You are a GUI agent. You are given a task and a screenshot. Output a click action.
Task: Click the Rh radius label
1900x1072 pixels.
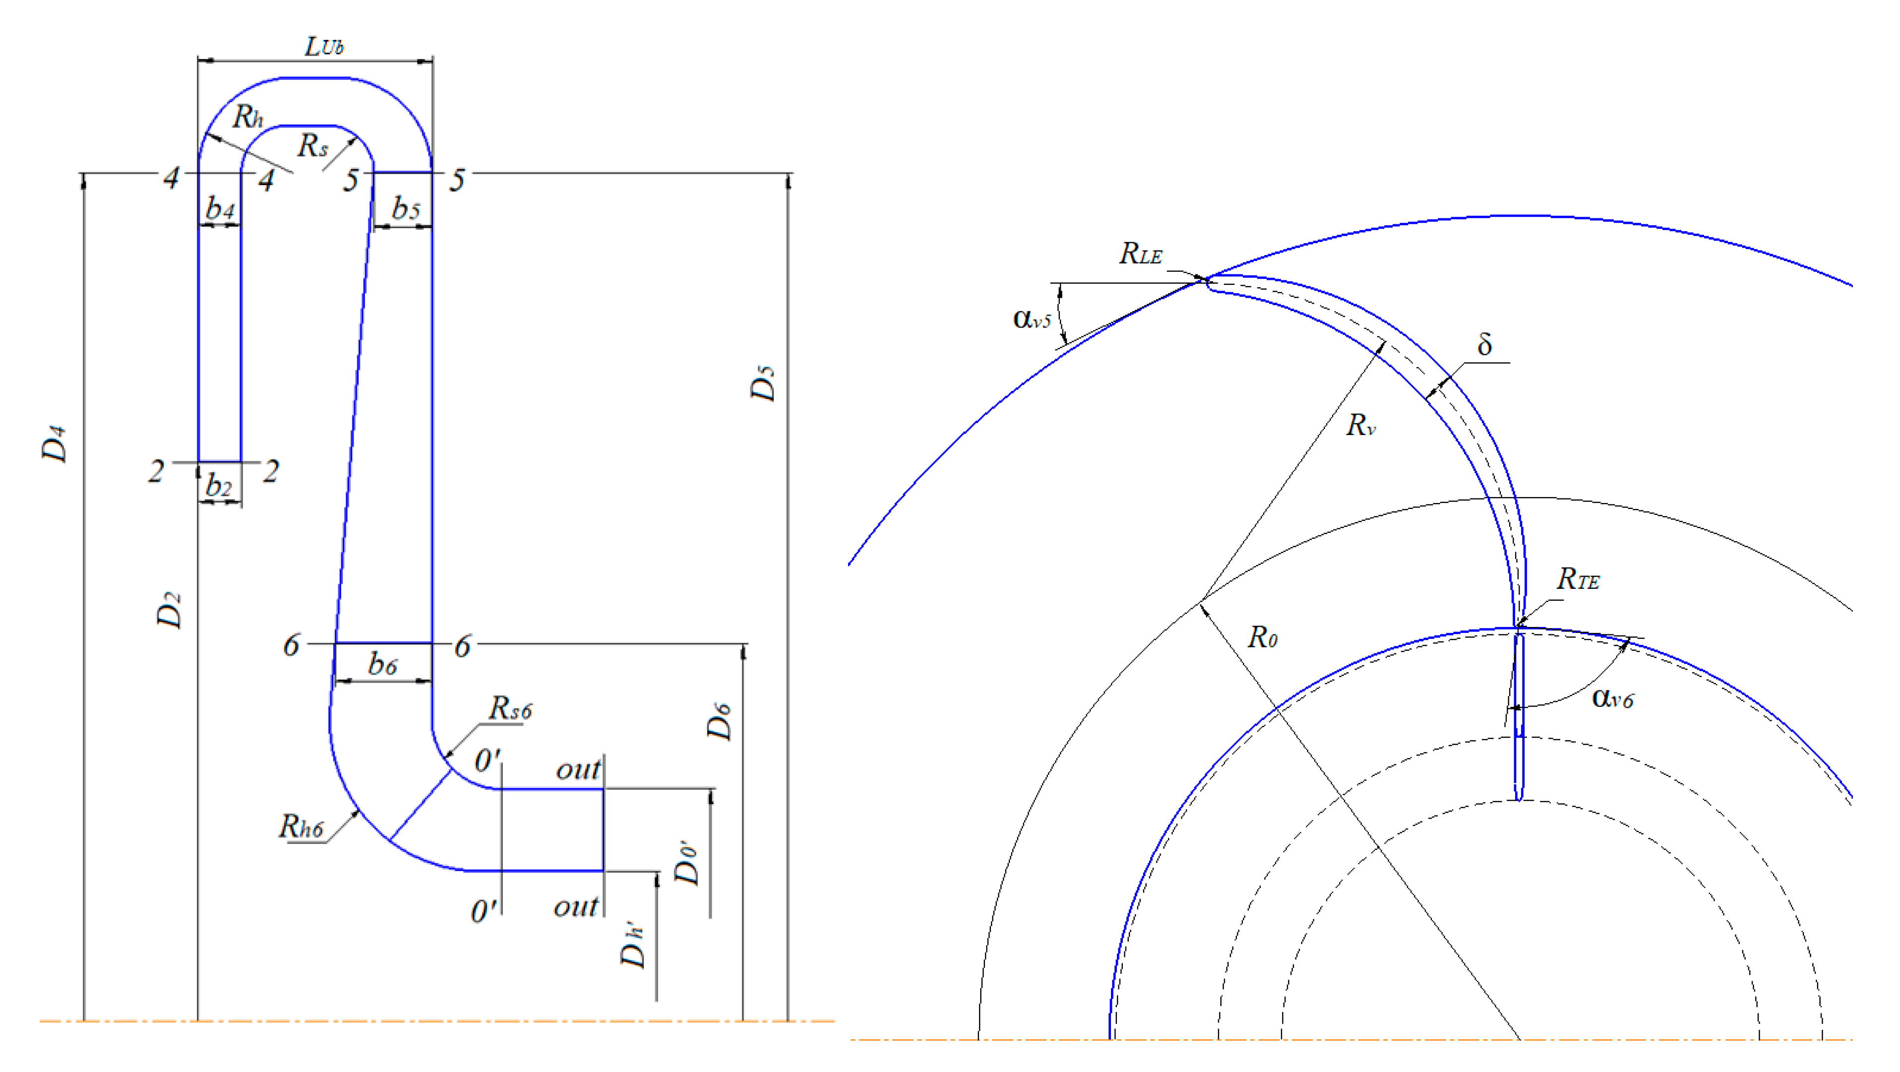(248, 117)
